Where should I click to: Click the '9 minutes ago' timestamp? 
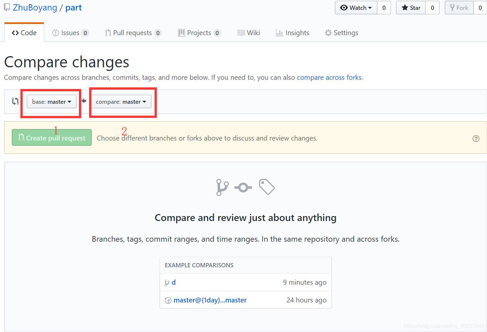(x=305, y=282)
